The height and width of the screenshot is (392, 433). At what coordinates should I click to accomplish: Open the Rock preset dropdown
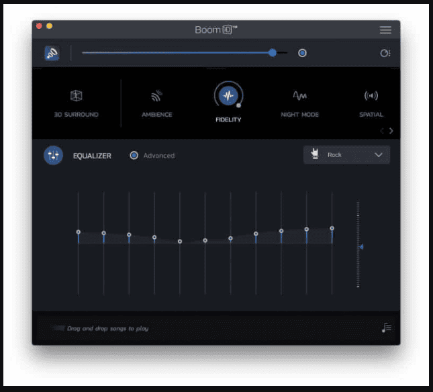346,155
